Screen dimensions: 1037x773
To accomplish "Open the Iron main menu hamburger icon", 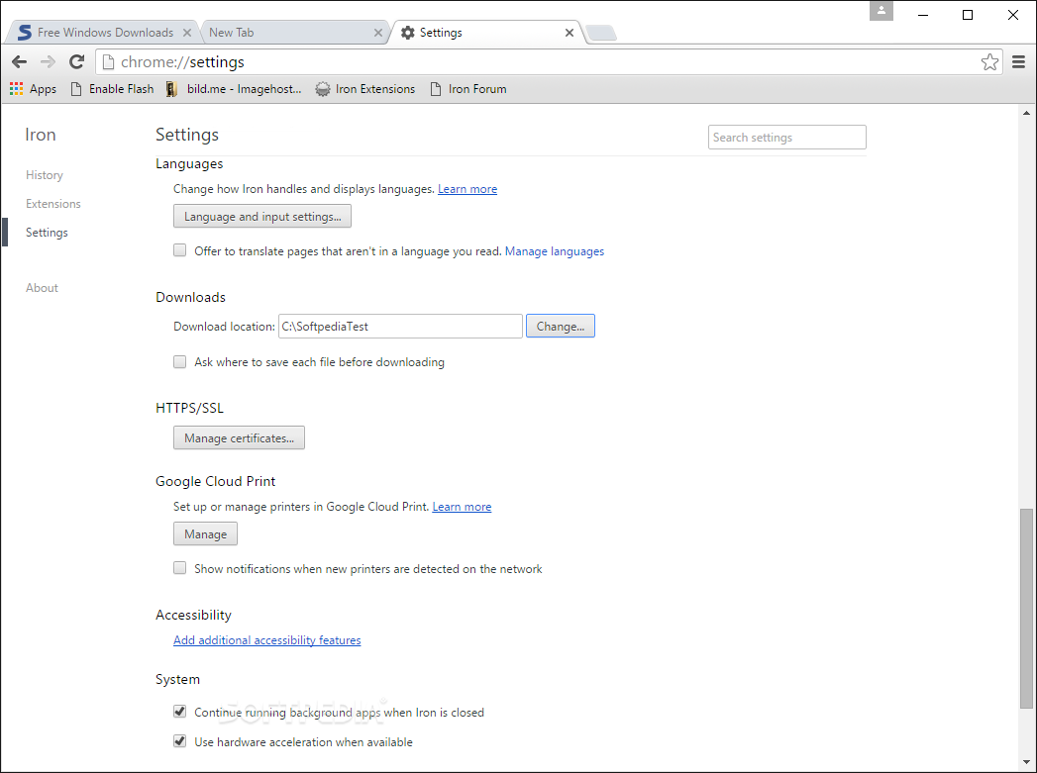I will pyautogui.click(x=1018, y=62).
